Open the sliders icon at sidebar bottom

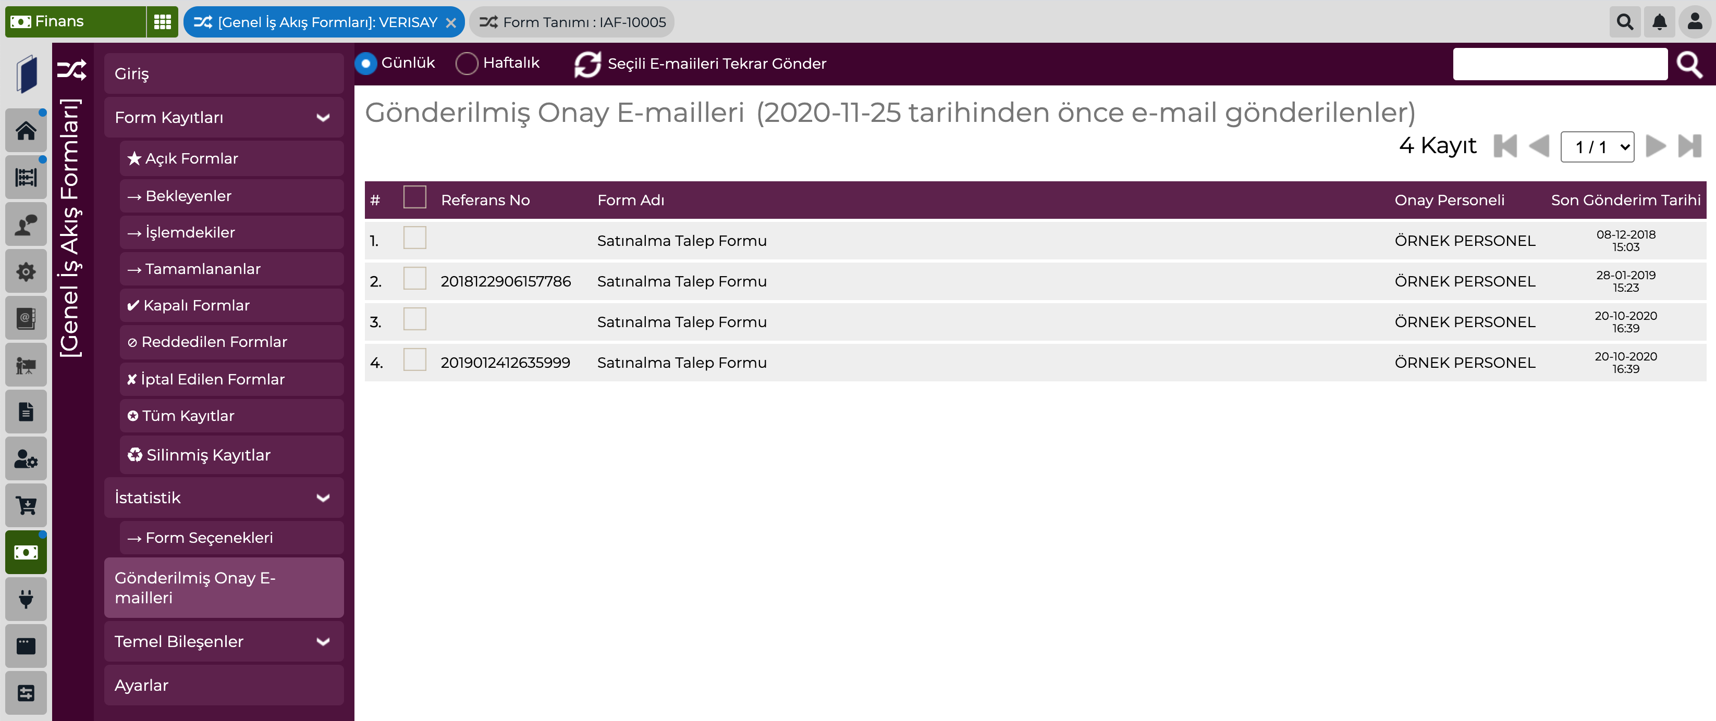tap(26, 692)
